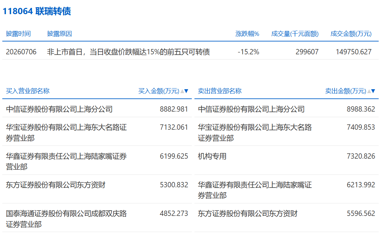The height and width of the screenshot is (235, 380).
Task: Click the 披露原因 column header
Action: tap(60, 34)
